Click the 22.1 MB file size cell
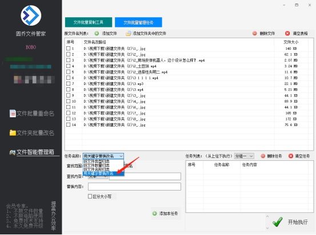316x235 pixels. [x=291, y=83]
